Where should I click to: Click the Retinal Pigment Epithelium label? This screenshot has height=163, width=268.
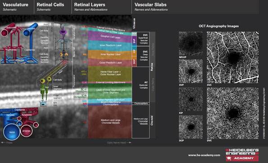pos(111,99)
